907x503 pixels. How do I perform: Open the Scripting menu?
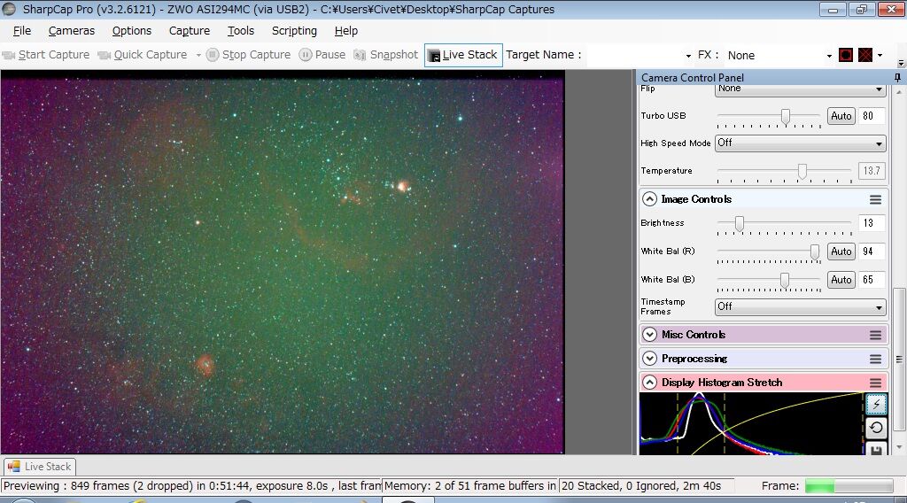(294, 30)
